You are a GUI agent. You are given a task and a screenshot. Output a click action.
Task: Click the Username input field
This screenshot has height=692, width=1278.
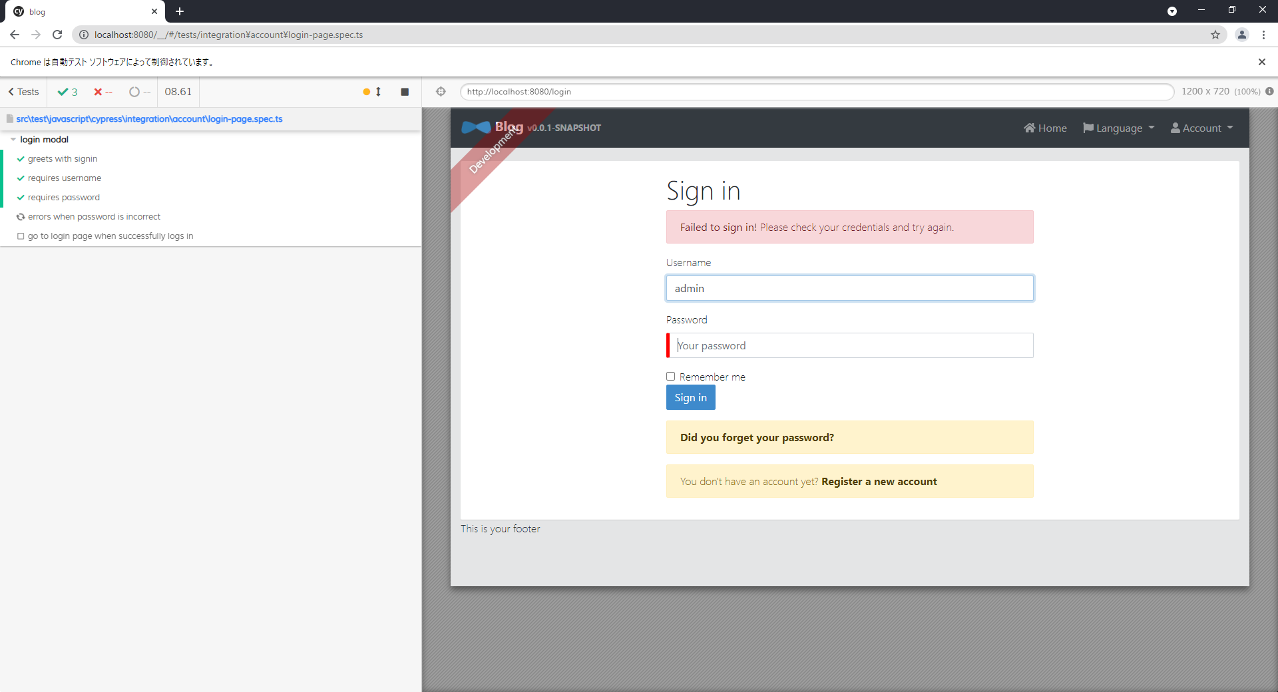[850, 288]
